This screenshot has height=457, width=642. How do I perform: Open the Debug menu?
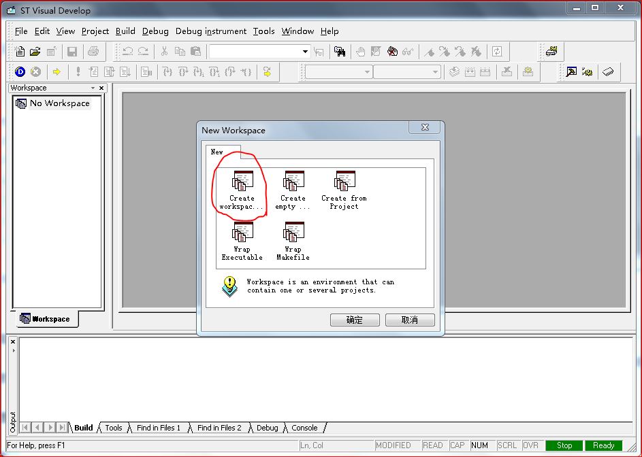pyautogui.click(x=155, y=31)
